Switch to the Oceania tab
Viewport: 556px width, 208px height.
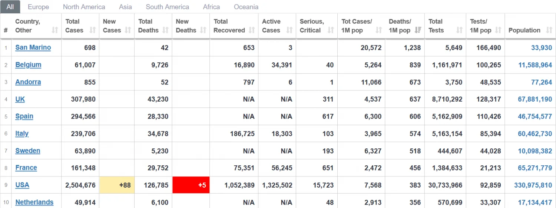coord(246,7)
